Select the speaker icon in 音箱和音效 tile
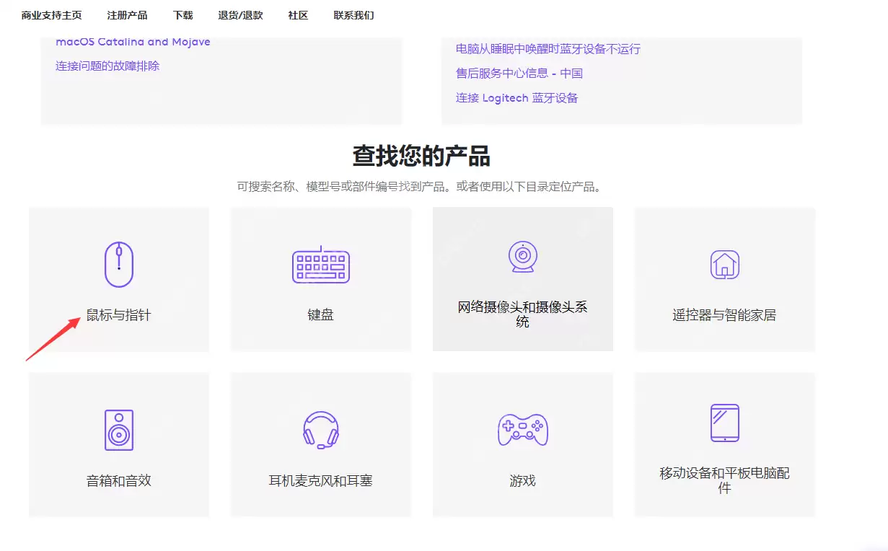The height and width of the screenshot is (551, 888). [x=119, y=431]
